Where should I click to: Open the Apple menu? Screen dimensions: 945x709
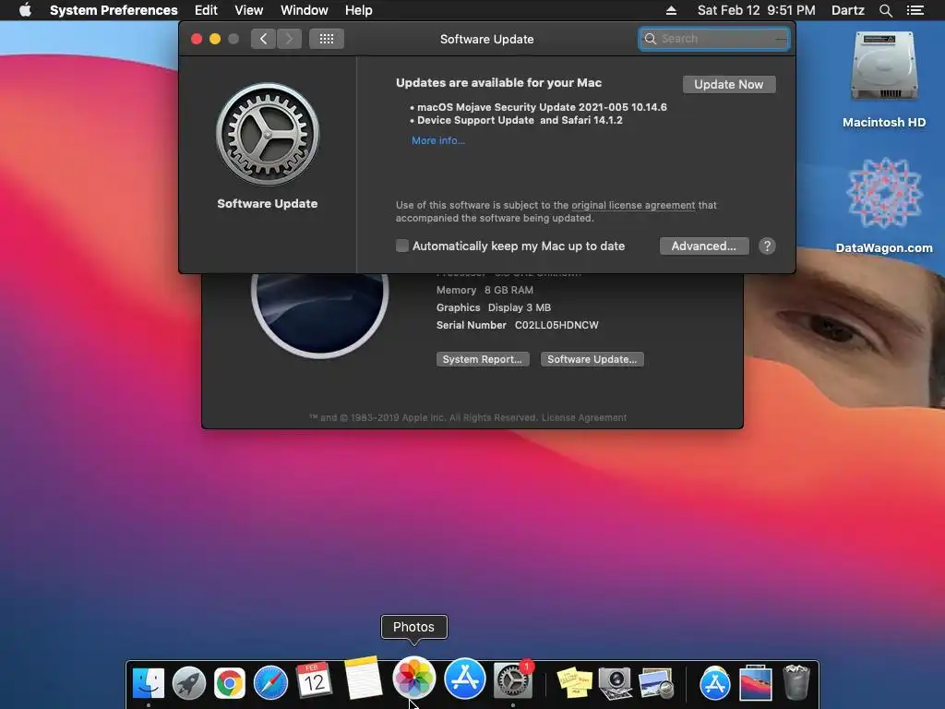coord(25,10)
